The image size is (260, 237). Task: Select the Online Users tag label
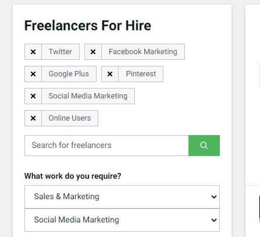pos(70,118)
